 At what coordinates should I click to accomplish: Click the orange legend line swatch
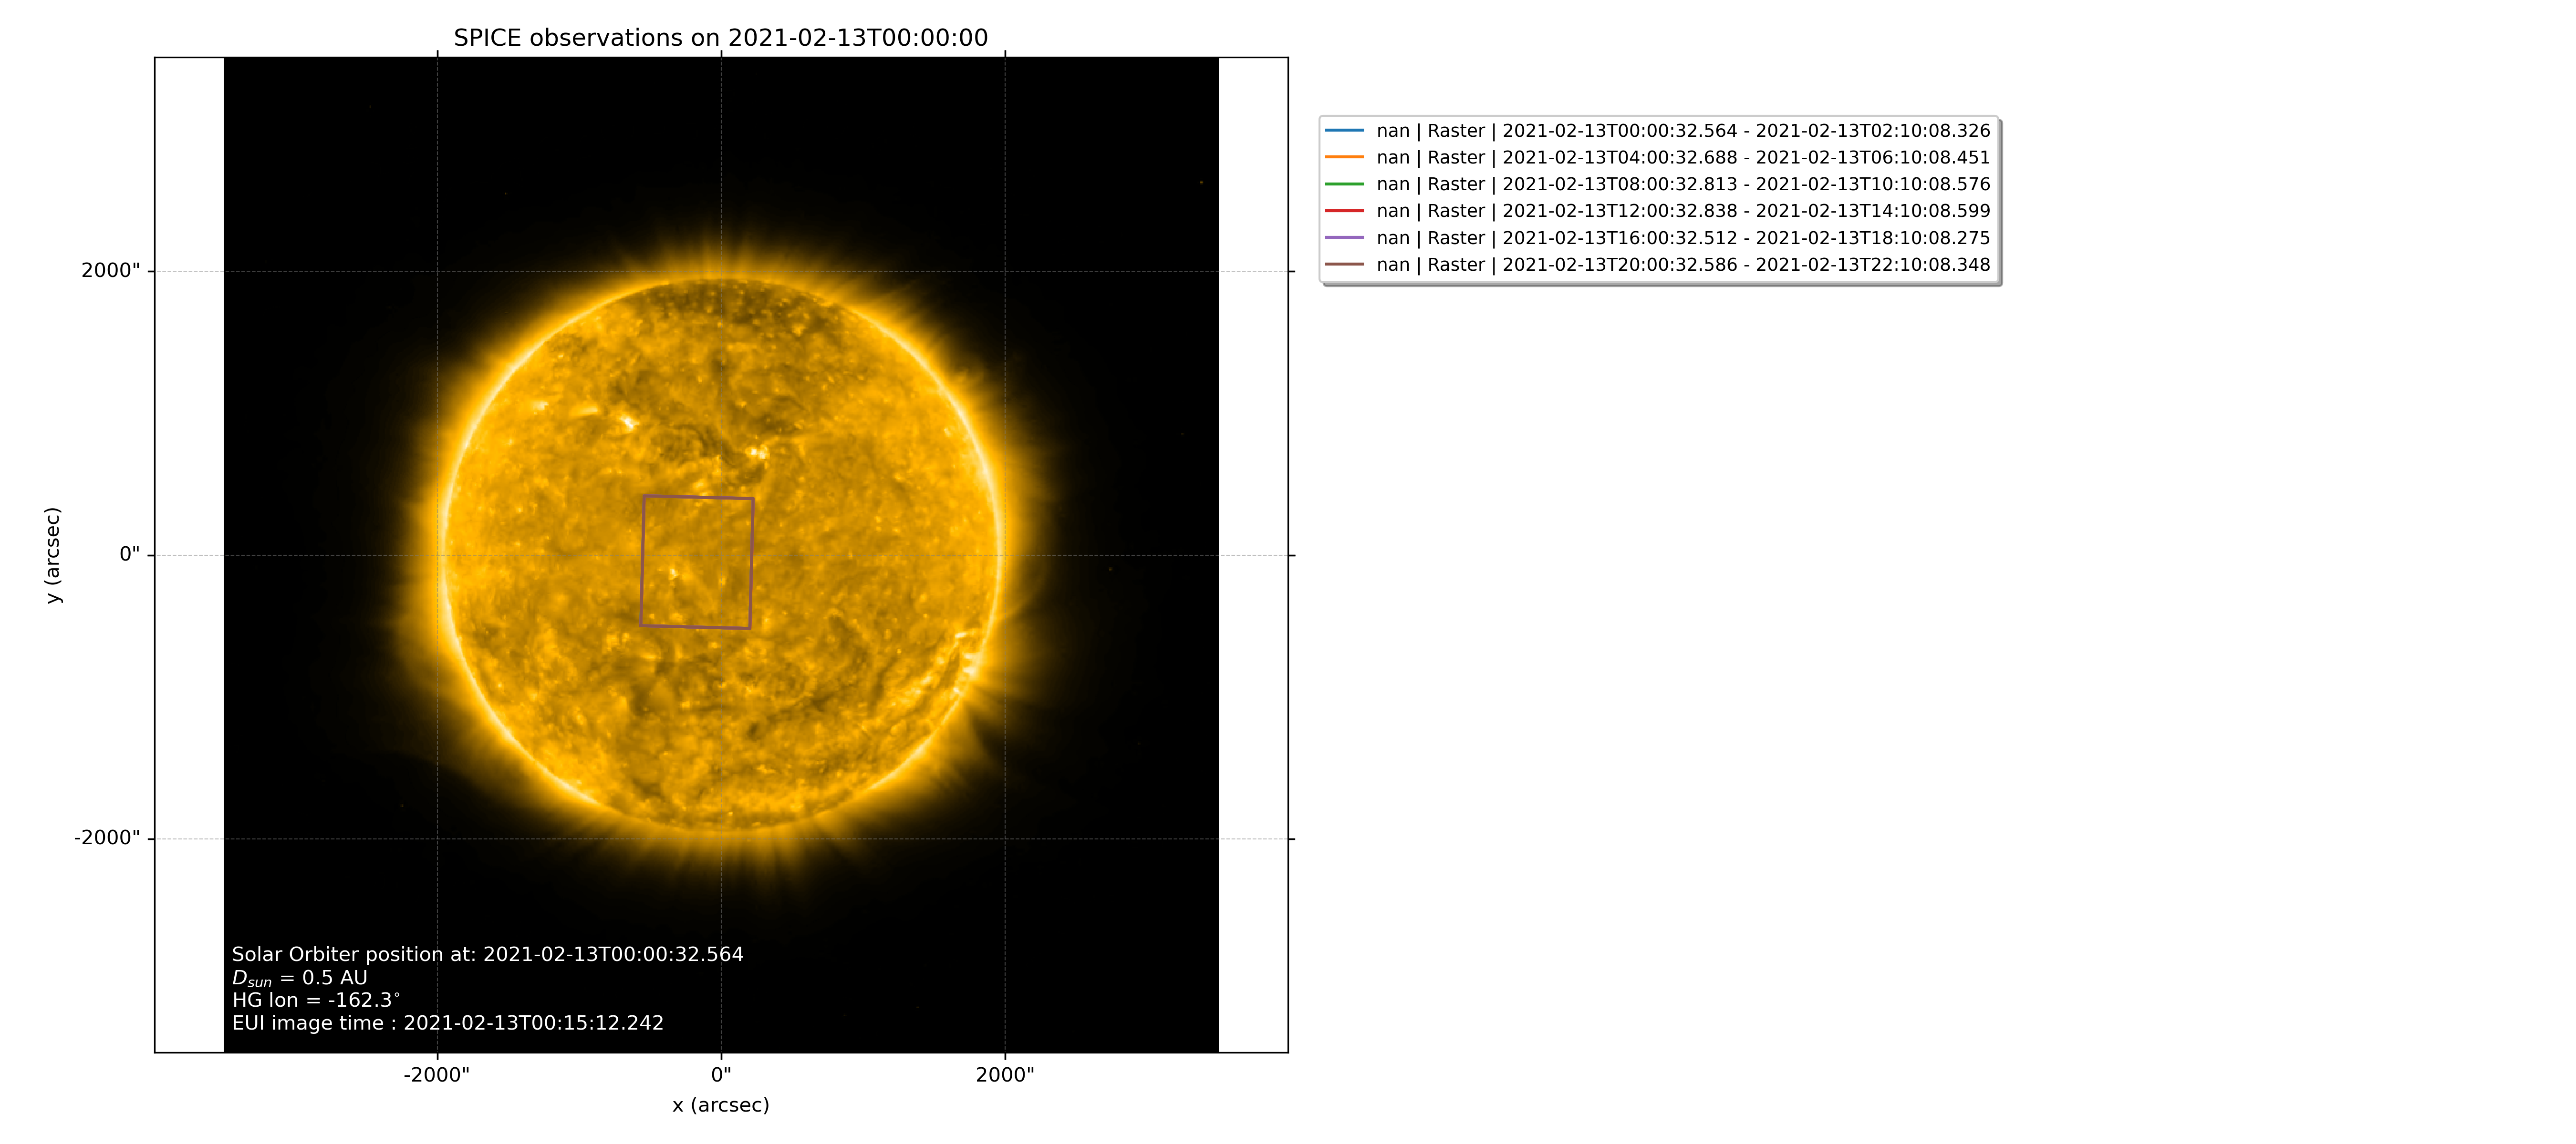pos(1344,158)
